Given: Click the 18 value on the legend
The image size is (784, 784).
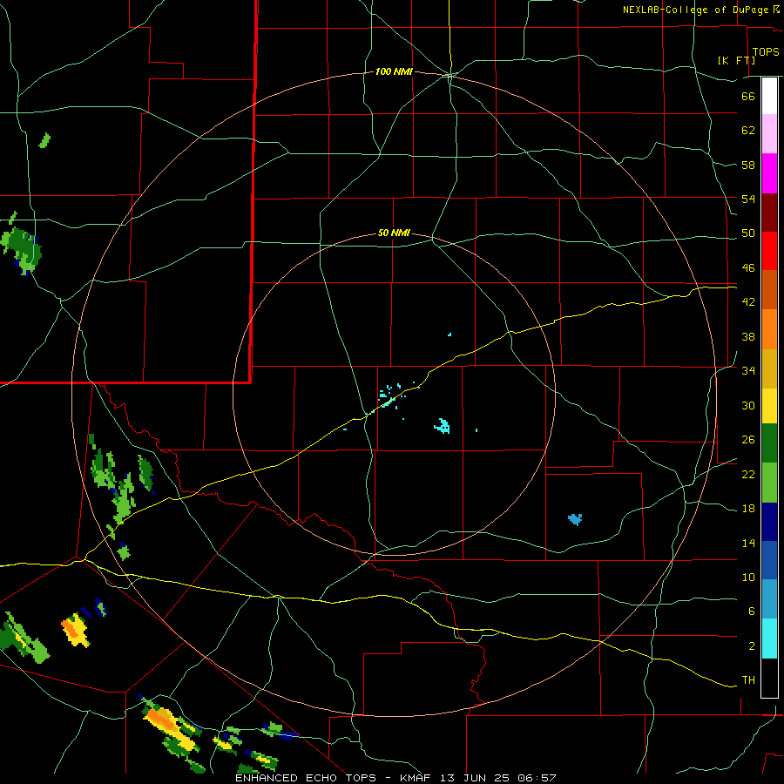Looking at the screenshot, I should pyautogui.click(x=748, y=509).
